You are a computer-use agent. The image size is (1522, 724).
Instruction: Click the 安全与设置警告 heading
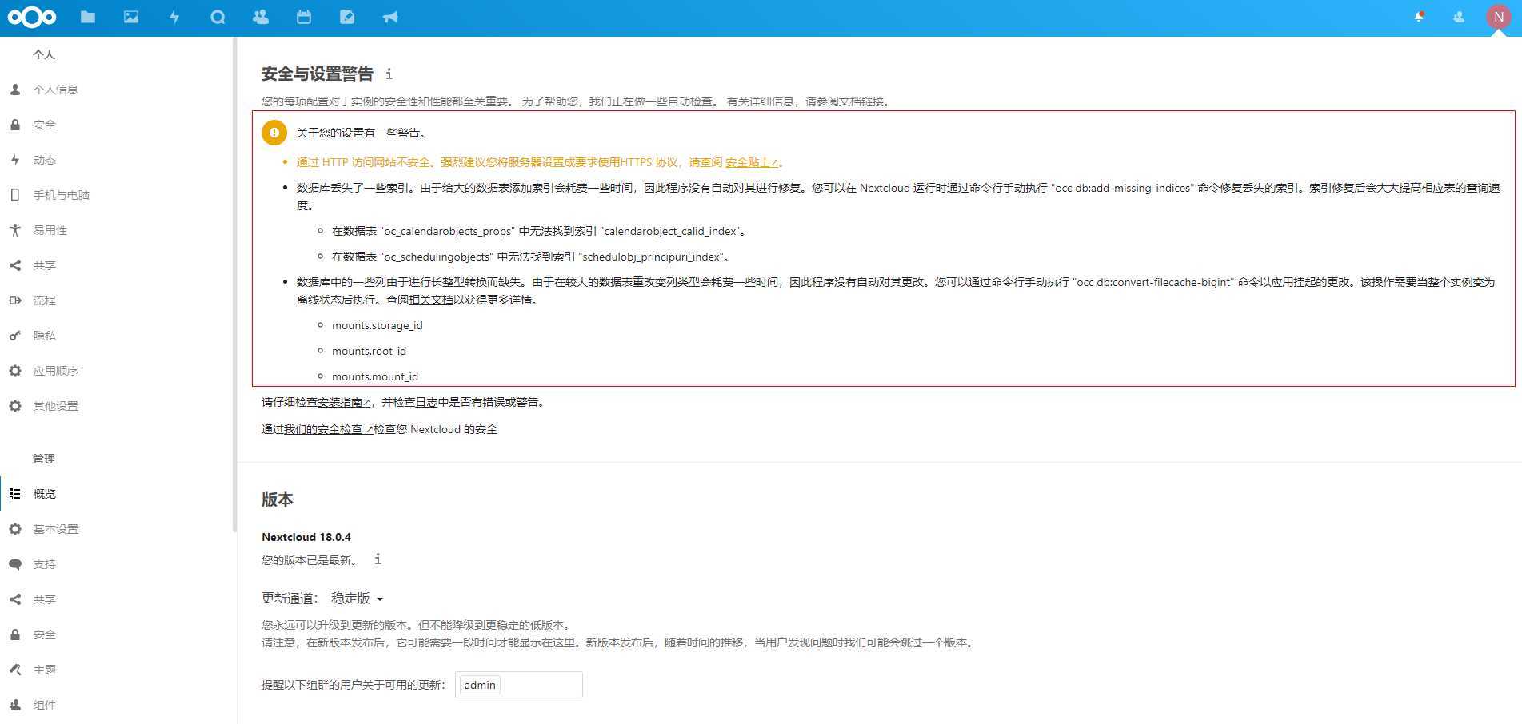pos(318,74)
